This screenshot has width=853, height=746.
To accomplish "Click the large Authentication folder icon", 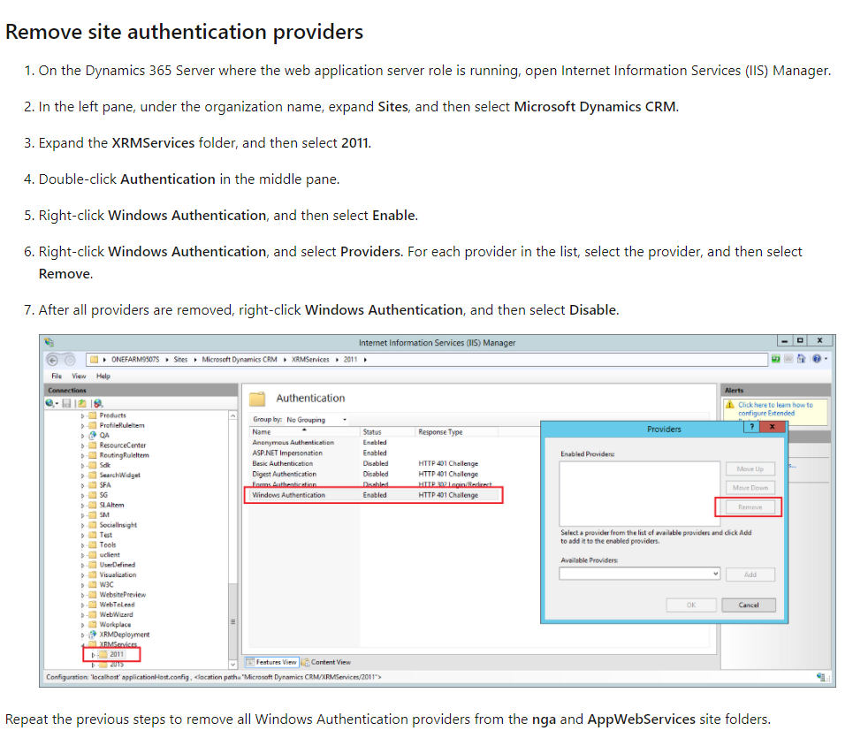I will tap(257, 399).
